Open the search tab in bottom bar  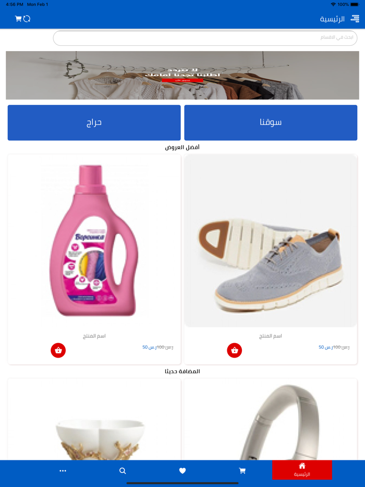[123, 471]
